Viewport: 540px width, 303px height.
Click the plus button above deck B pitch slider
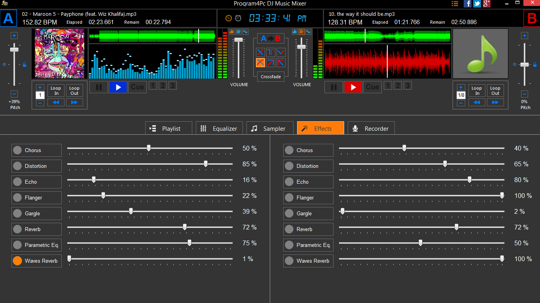tap(525, 36)
